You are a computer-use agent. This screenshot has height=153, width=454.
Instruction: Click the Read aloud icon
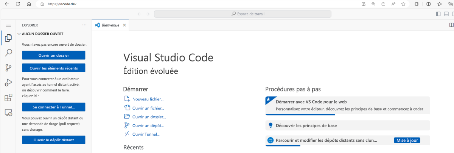(393, 4)
